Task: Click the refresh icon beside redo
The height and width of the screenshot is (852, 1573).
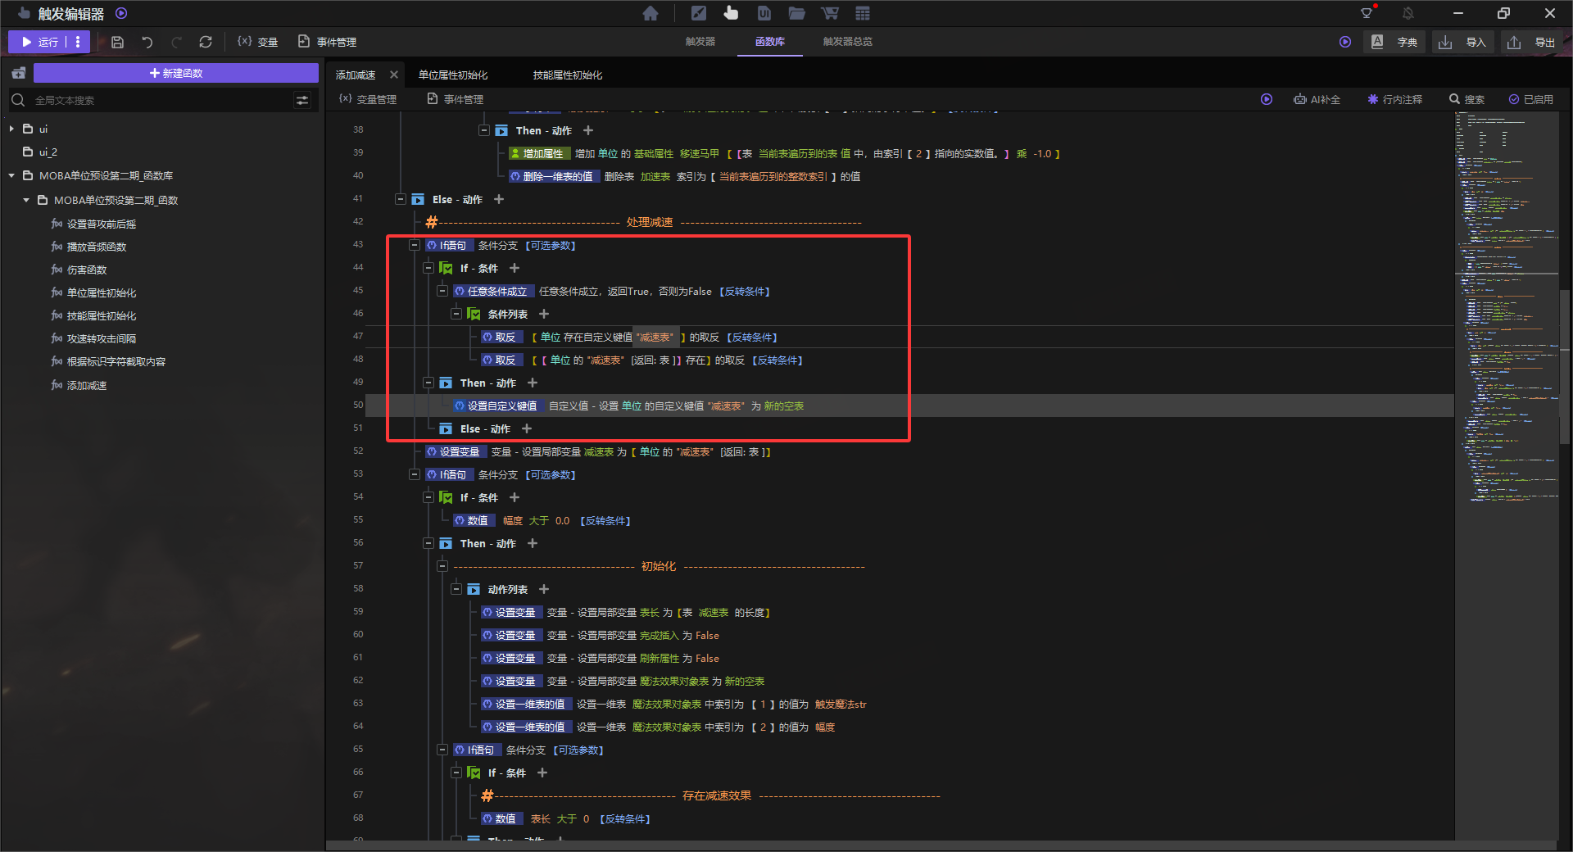Action: [206, 42]
